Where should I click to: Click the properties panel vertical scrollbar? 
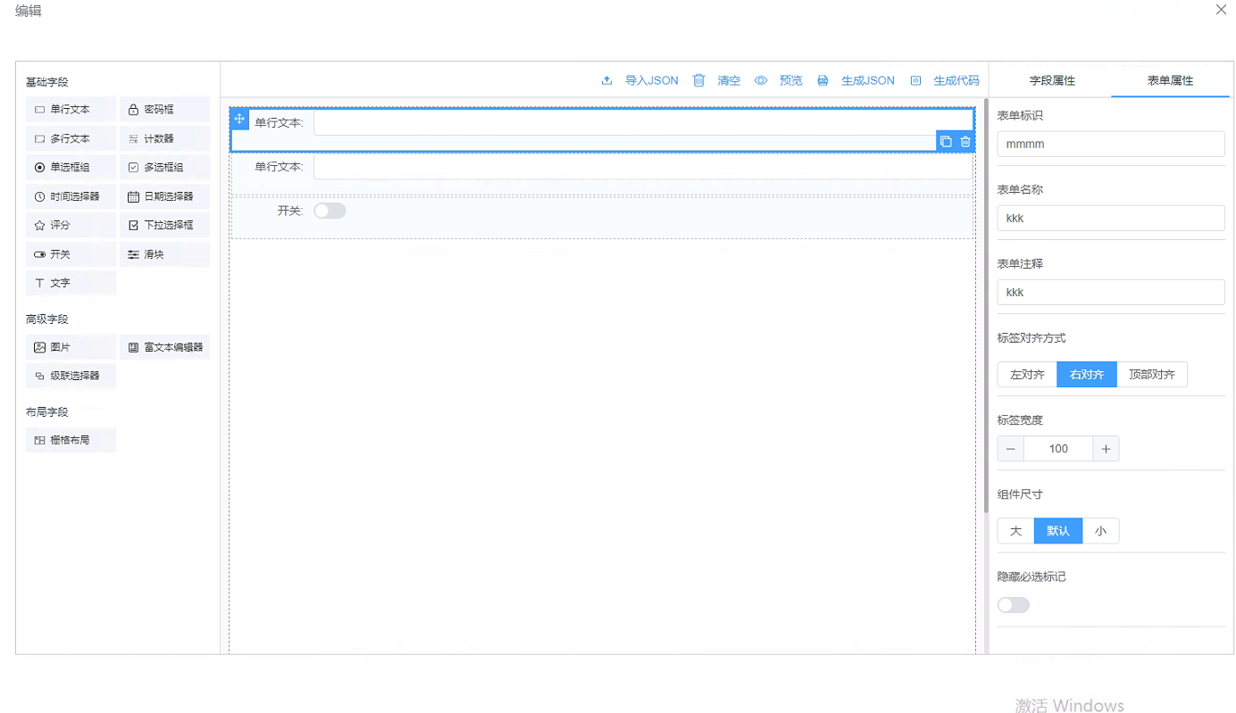coord(986,308)
